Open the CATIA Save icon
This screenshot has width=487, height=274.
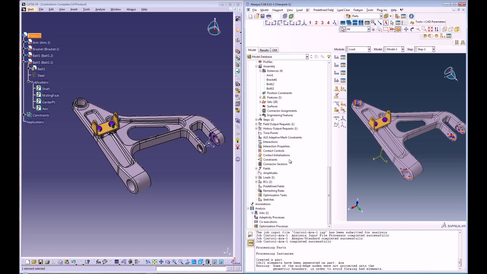(40, 262)
